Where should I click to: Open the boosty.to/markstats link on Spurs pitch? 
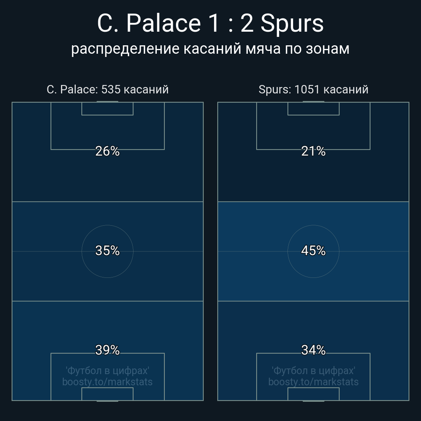click(x=313, y=382)
